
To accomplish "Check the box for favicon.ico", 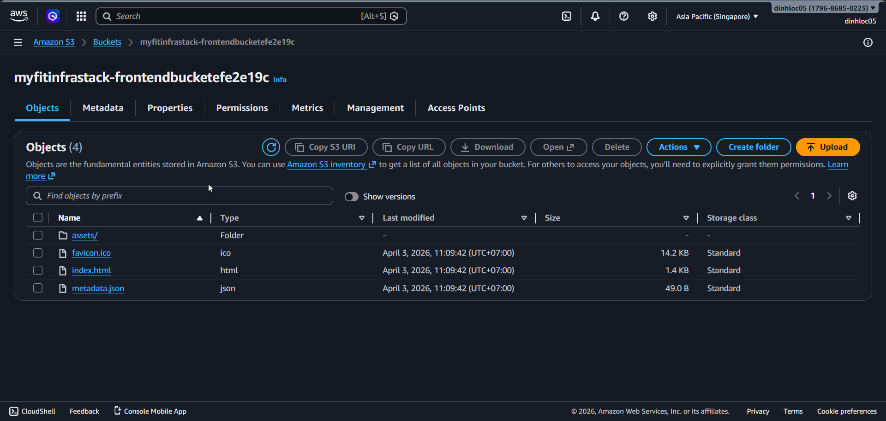I will click(x=38, y=253).
